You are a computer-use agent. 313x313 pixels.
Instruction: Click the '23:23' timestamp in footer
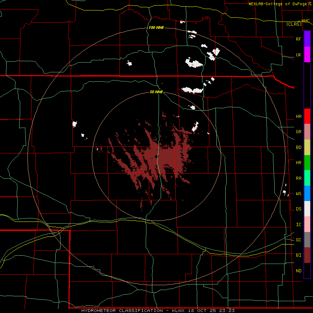[227, 311]
